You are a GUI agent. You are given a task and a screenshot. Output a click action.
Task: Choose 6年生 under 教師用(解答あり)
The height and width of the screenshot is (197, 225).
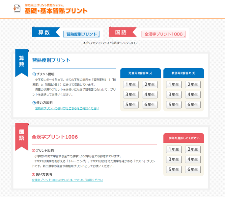tap(193, 105)
